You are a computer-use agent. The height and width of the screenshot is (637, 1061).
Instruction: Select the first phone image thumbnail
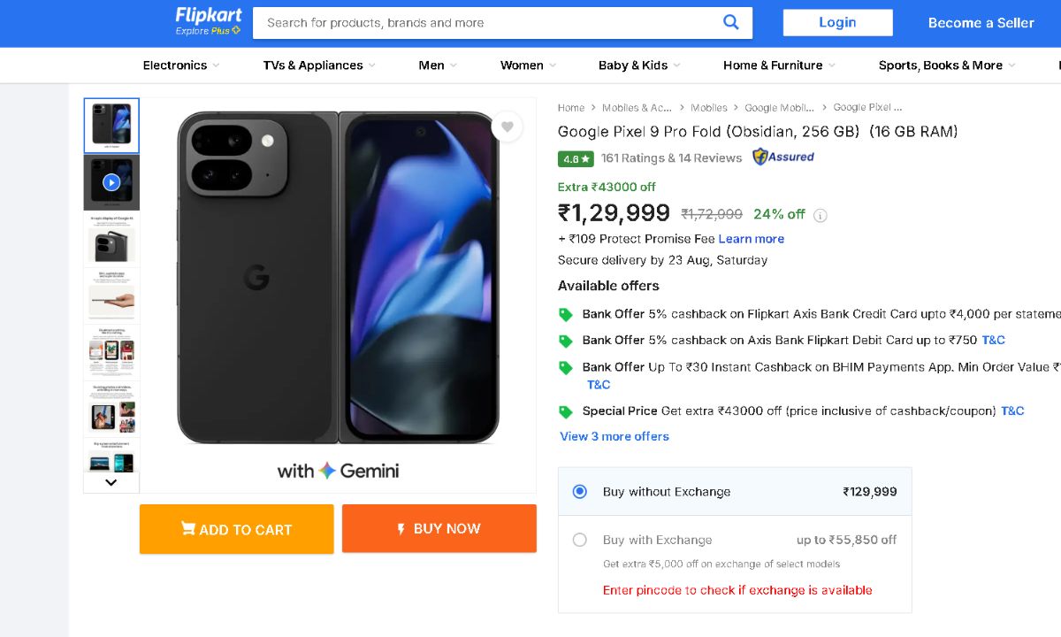[x=111, y=126]
